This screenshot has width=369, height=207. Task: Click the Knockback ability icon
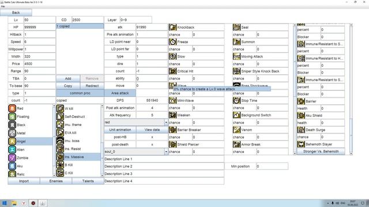[x=172, y=27]
